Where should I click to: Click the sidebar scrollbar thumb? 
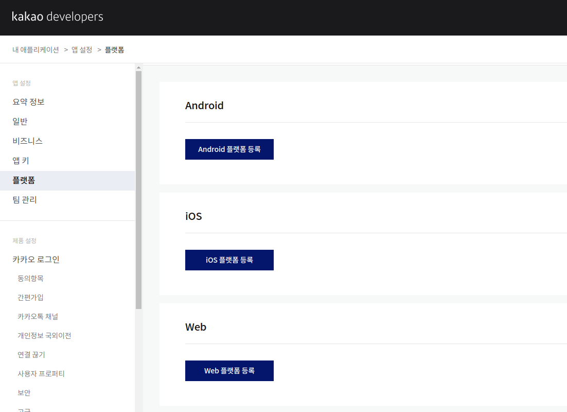click(x=138, y=190)
